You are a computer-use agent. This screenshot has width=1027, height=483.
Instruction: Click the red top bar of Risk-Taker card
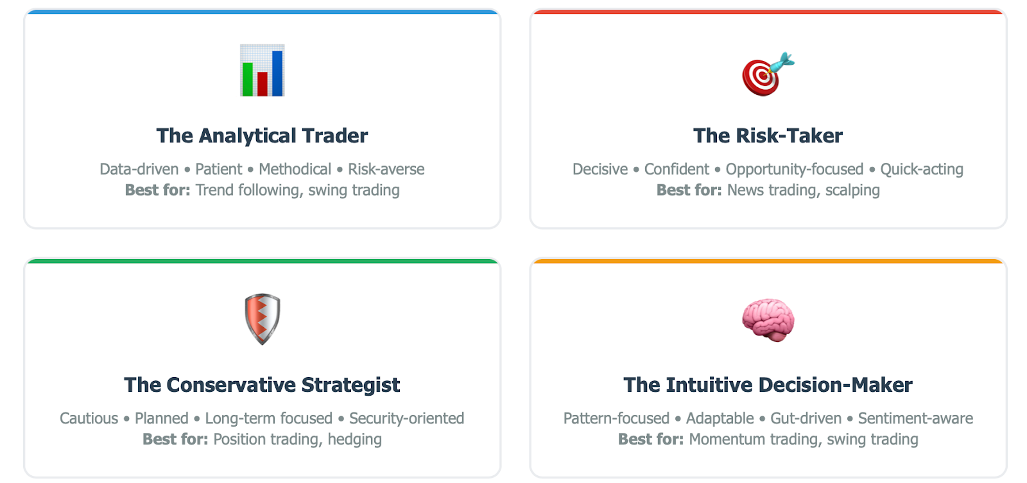pyautogui.click(x=768, y=12)
